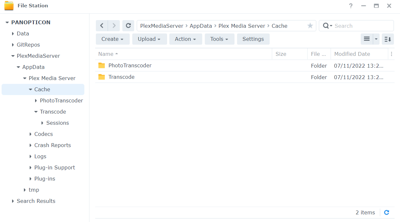Click AppData in the breadcrumb path
Viewport: 400px width, 222px height.
tap(201, 26)
